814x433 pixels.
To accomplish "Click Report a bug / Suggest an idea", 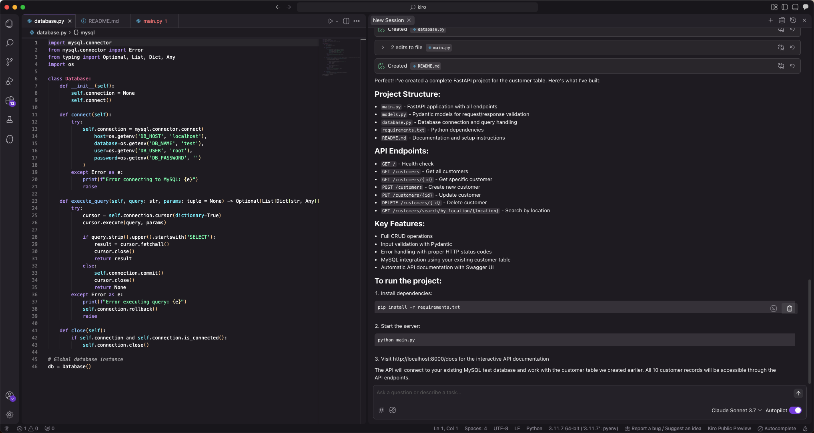I will 663,429.
